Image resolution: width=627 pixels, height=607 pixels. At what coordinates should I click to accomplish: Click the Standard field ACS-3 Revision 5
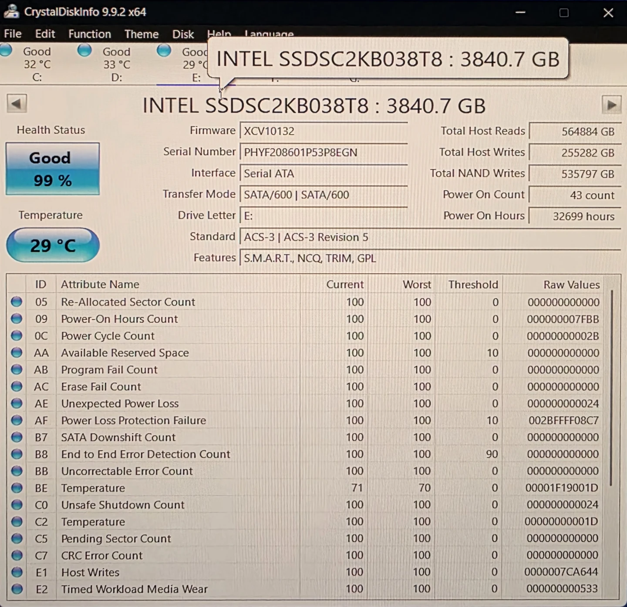click(430, 237)
